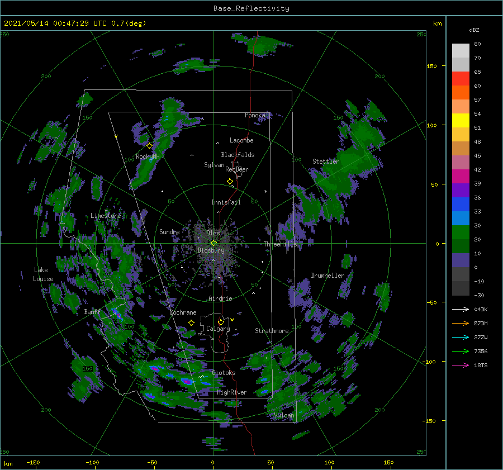This screenshot has width=503, height=470.
Task: Select yellow diamond marker below RedDeer
Action: (230, 181)
